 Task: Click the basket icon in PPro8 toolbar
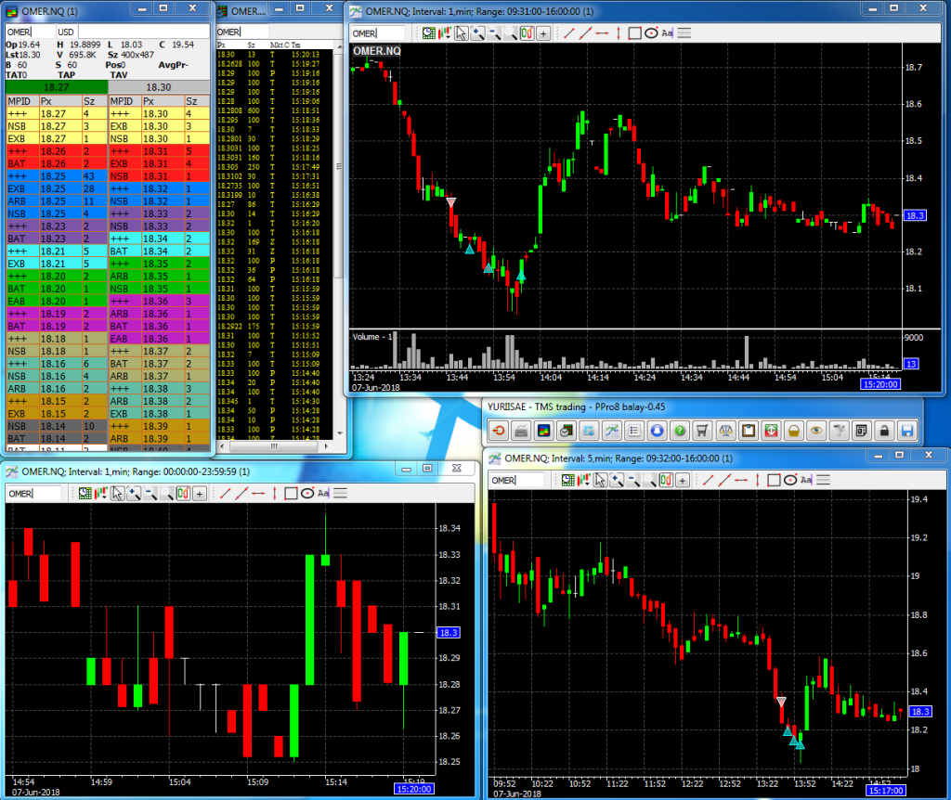793,431
